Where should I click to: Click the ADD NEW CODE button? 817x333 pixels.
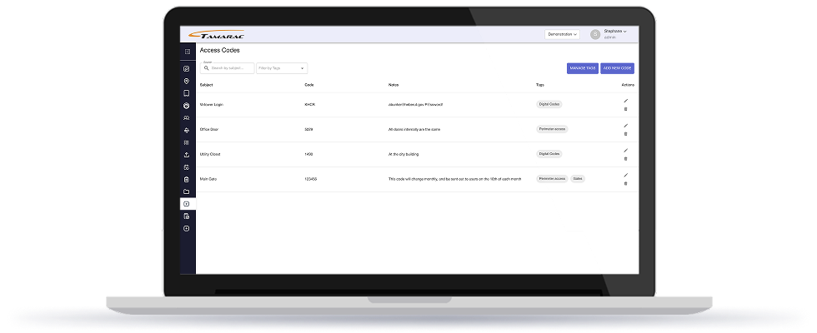pyautogui.click(x=617, y=68)
